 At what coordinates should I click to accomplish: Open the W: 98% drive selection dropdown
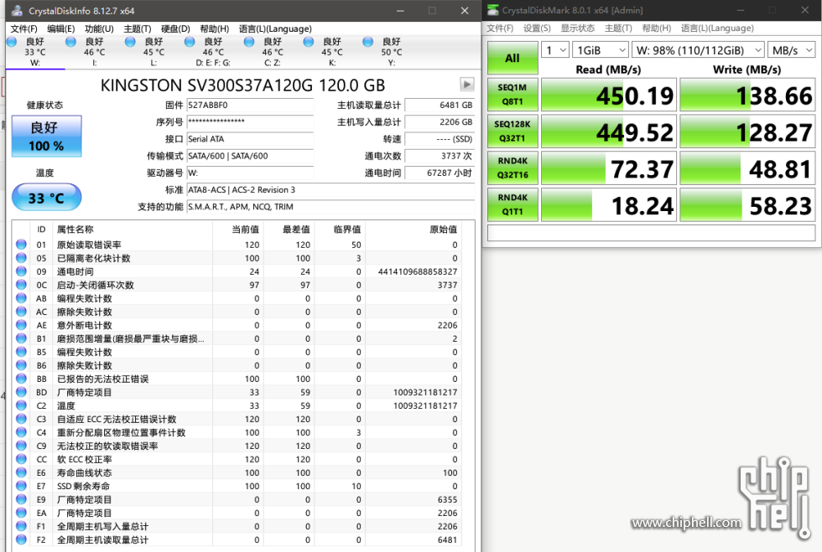tap(698, 50)
